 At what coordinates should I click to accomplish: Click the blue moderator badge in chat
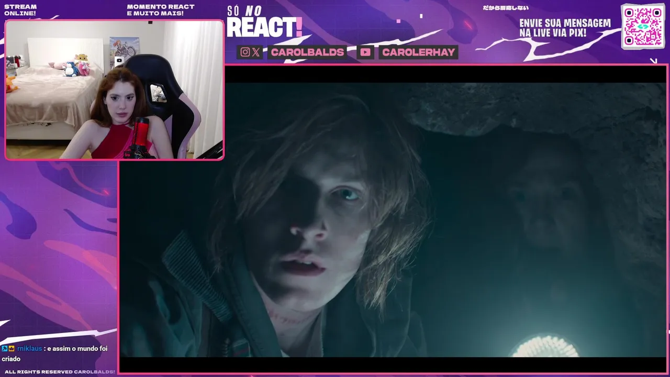tap(5, 348)
